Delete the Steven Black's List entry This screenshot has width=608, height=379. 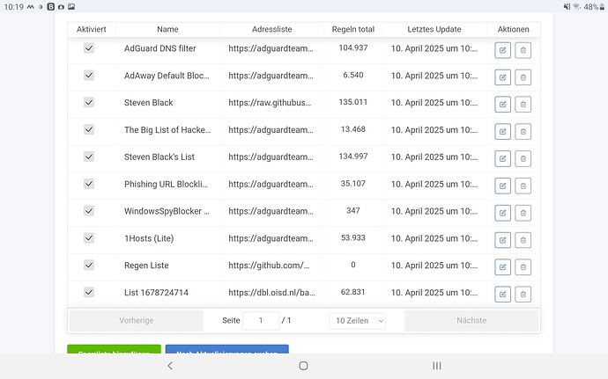[523, 159]
